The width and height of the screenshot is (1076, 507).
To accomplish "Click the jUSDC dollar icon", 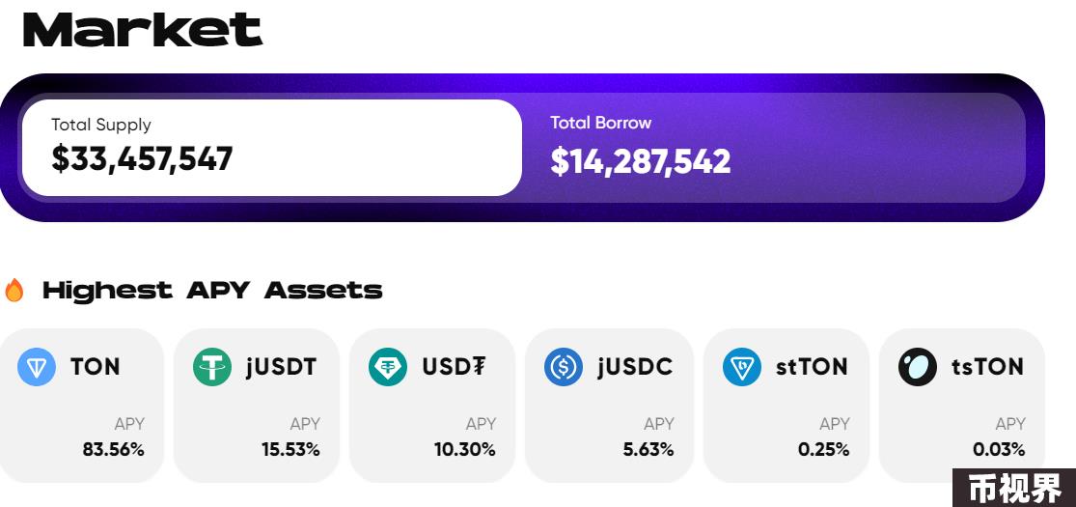I will tap(564, 366).
